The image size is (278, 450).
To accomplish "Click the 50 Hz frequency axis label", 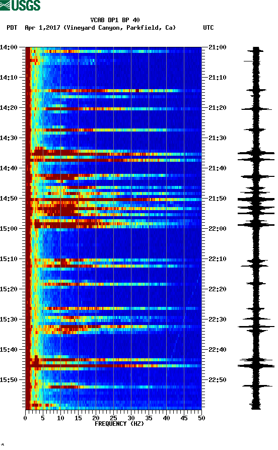I will point(201,418).
